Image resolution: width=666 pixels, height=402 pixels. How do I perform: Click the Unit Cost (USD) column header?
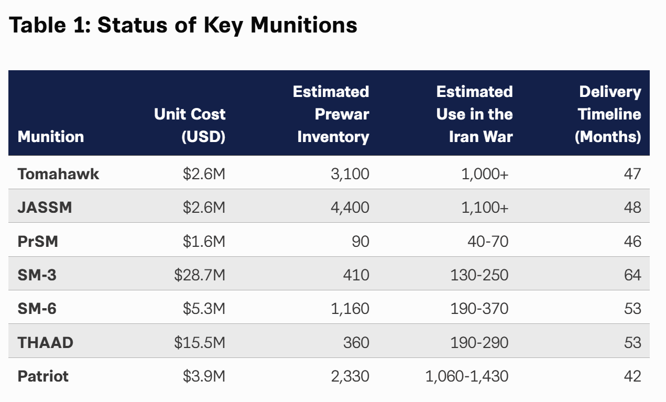pyautogui.click(x=190, y=125)
